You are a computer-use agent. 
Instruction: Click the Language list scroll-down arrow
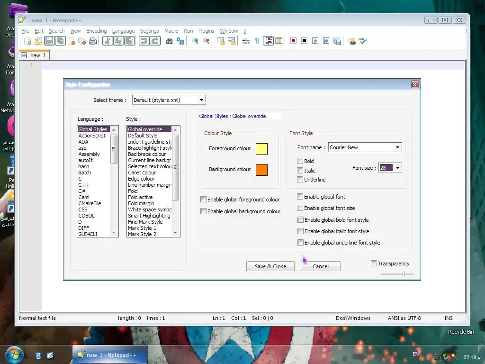click(x=114, y=233)
